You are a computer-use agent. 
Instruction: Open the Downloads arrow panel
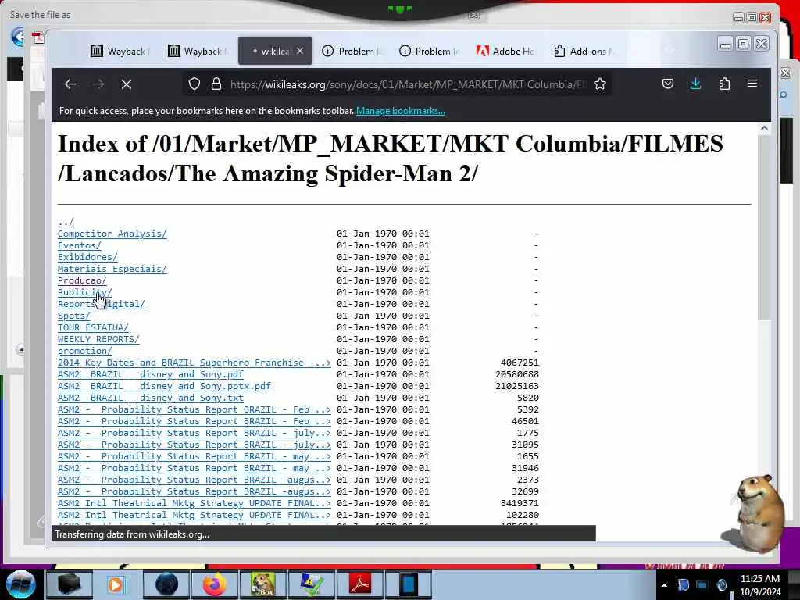pos(696,84)
